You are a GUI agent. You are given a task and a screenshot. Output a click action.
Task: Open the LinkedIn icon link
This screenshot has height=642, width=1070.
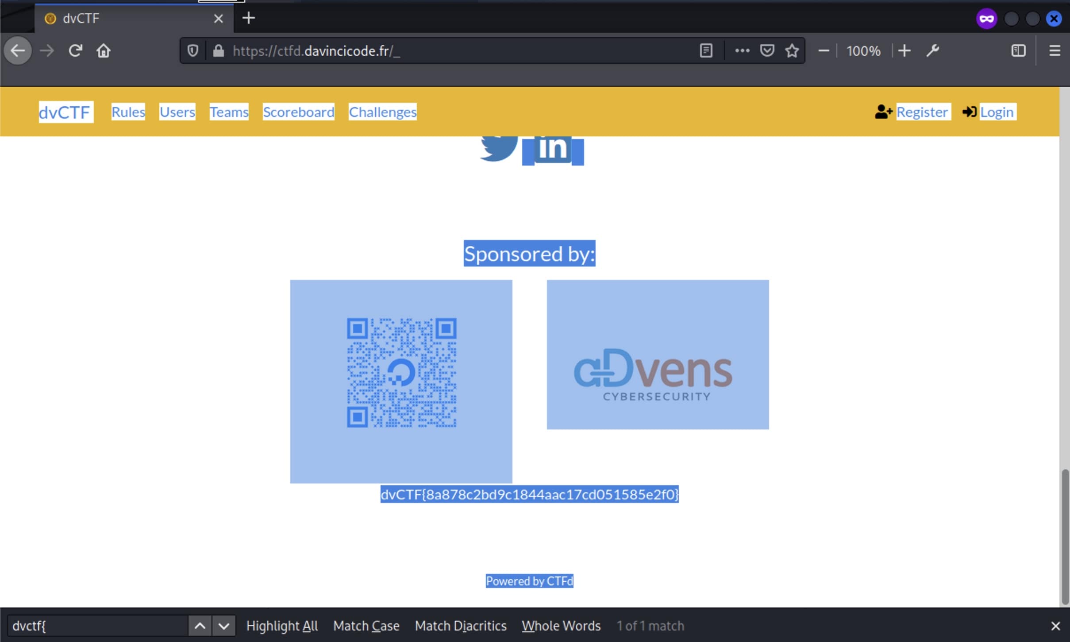(553, 151)
